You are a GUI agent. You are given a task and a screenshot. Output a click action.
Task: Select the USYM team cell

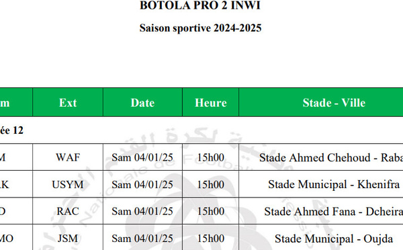coord(68,184)
